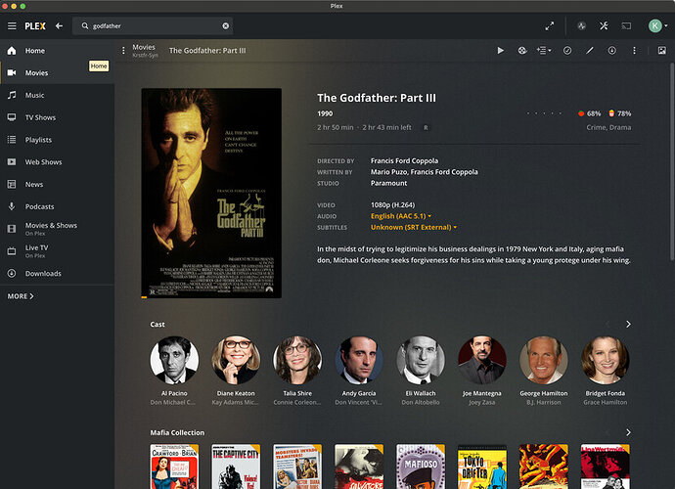Open Podcasts in sidebar
Image resolution: width=675 pixels, height=489 pixels.
[x=58, y=206]
